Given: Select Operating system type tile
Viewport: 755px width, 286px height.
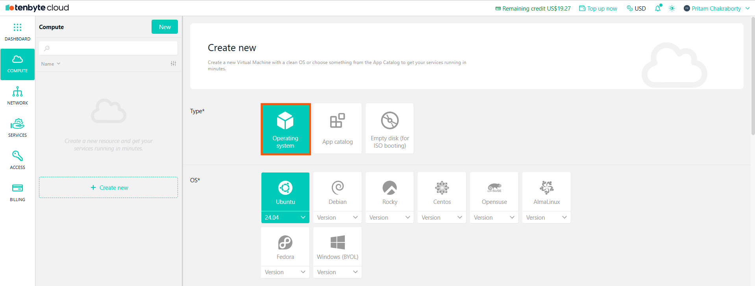Looking at the screenshot, I should coord(285,129).
